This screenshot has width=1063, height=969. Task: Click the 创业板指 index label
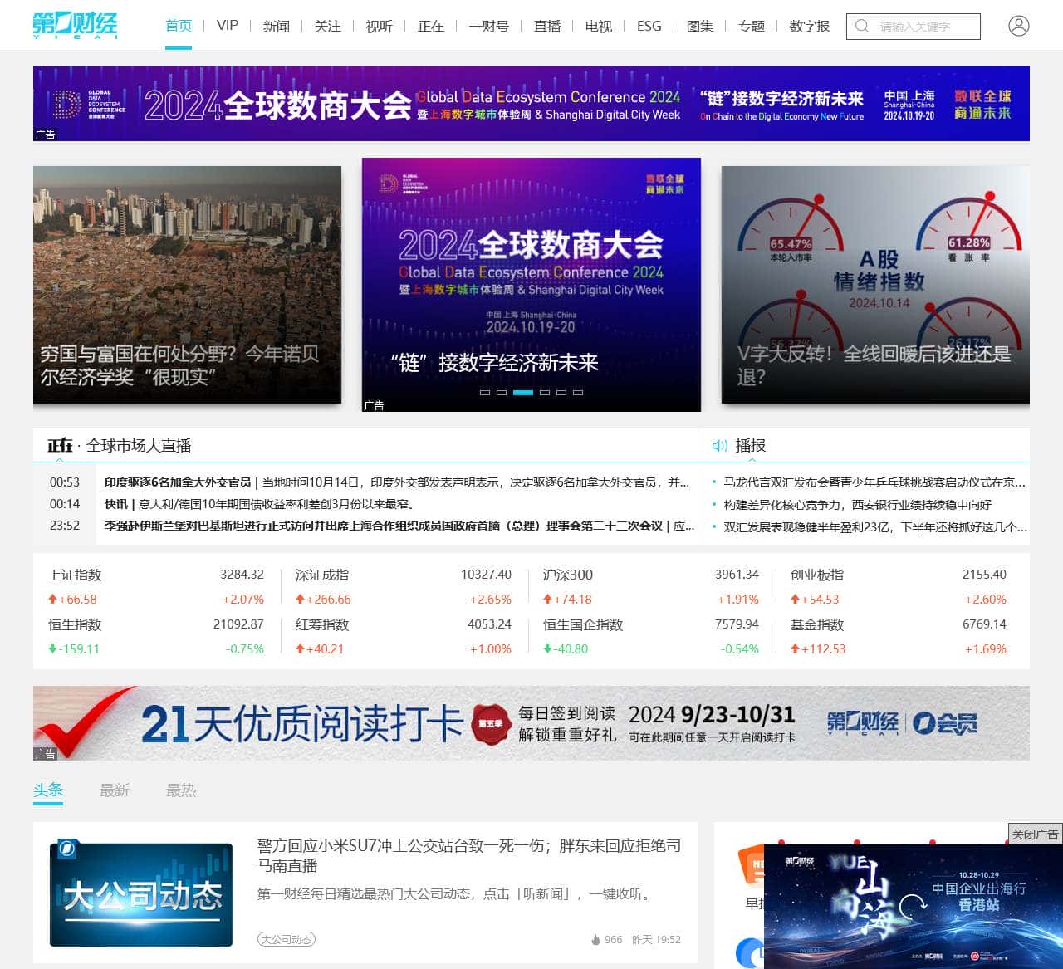[817, 575]
